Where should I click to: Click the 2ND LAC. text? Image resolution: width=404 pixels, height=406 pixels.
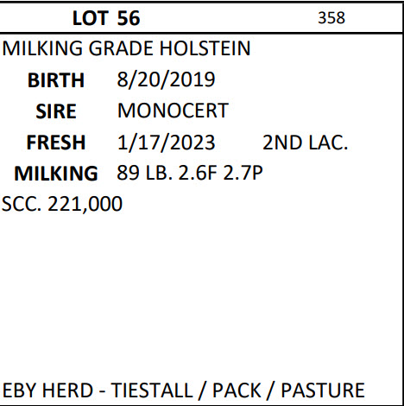click(x=306, y=143)
